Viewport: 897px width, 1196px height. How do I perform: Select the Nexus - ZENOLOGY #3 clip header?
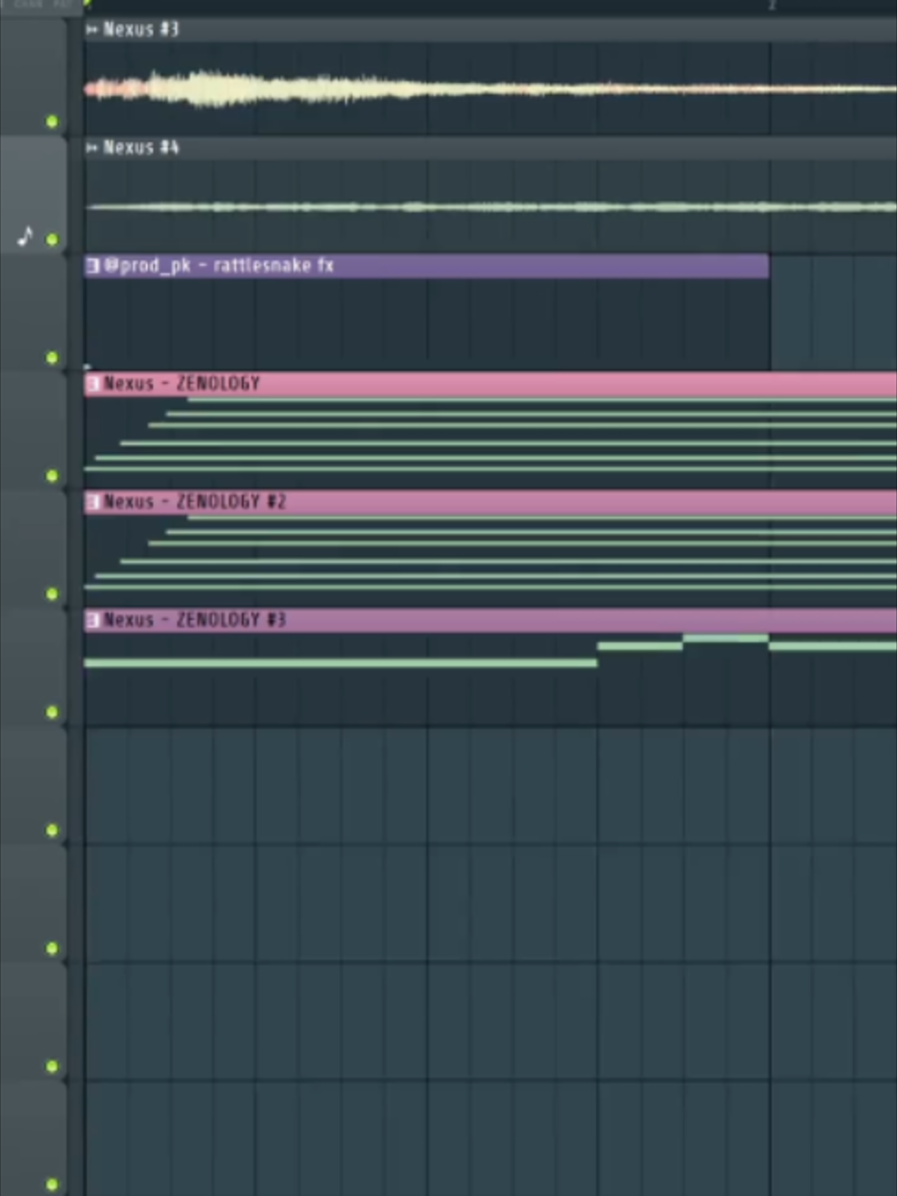tap(491, 620)
